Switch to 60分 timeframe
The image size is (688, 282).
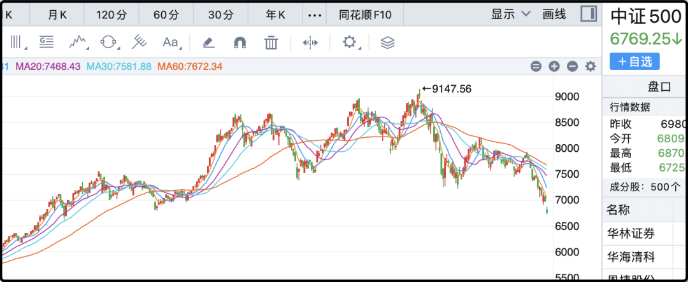tap(166, 15)
